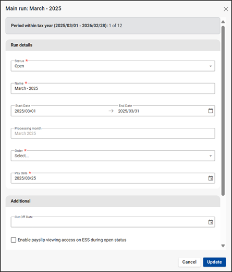
Task: Click the Status dropdown arrow
Action: 211,66
